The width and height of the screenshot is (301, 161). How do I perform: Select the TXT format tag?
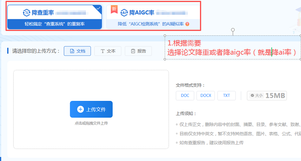point(227,96)
